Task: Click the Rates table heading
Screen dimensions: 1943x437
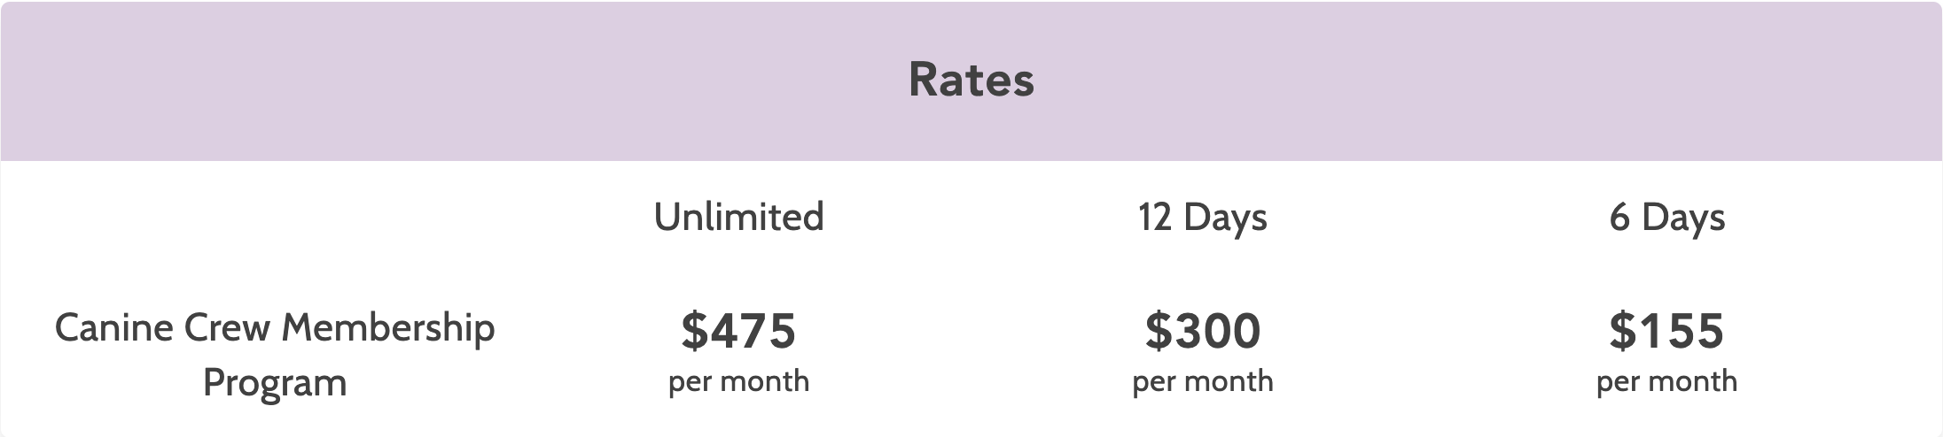Action: coord(971,80)
